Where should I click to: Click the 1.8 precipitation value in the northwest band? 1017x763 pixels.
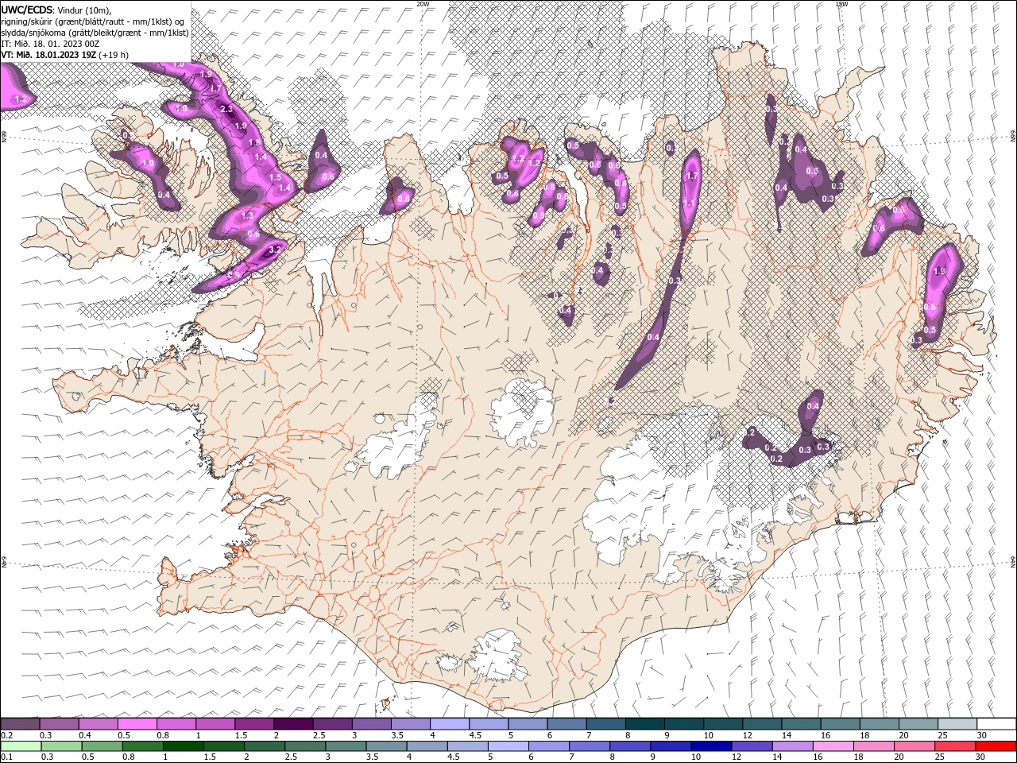[255, 142]
